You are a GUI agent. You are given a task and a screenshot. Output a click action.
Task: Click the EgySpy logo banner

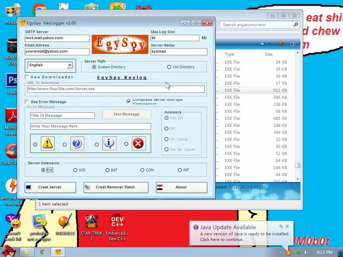[120, 45]
